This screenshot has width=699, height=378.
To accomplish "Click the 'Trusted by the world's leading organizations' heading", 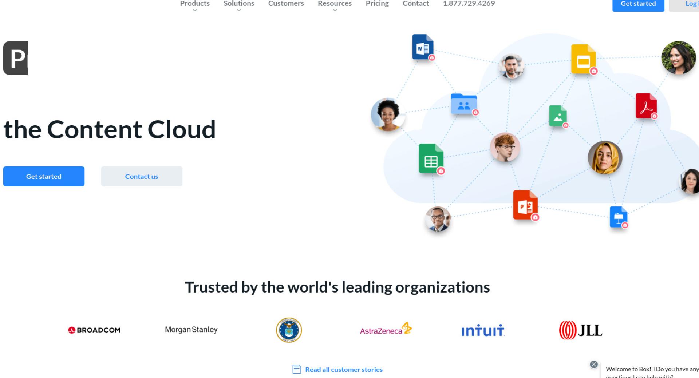I will click(x=337, y=287).
